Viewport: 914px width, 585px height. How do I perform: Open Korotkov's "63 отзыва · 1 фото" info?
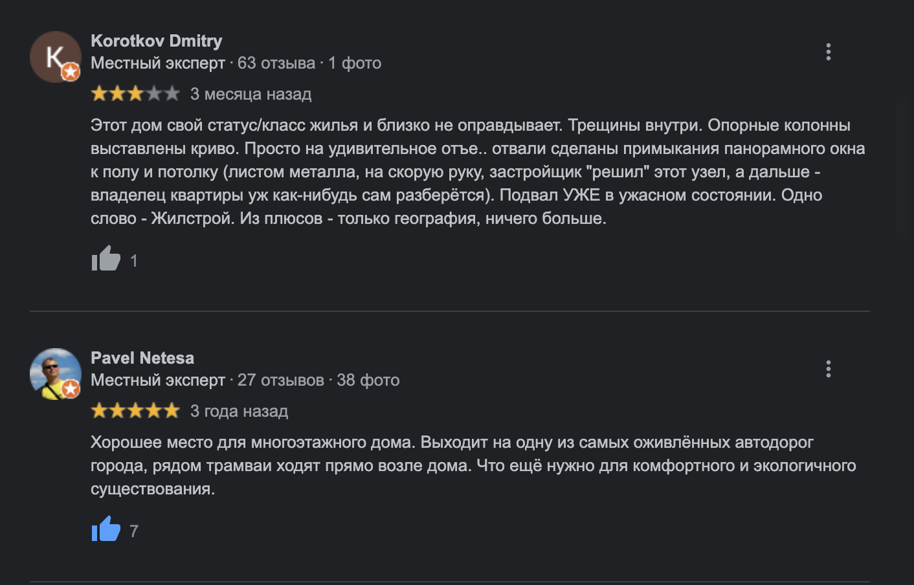pyautogui.click(x=309, y=63)
